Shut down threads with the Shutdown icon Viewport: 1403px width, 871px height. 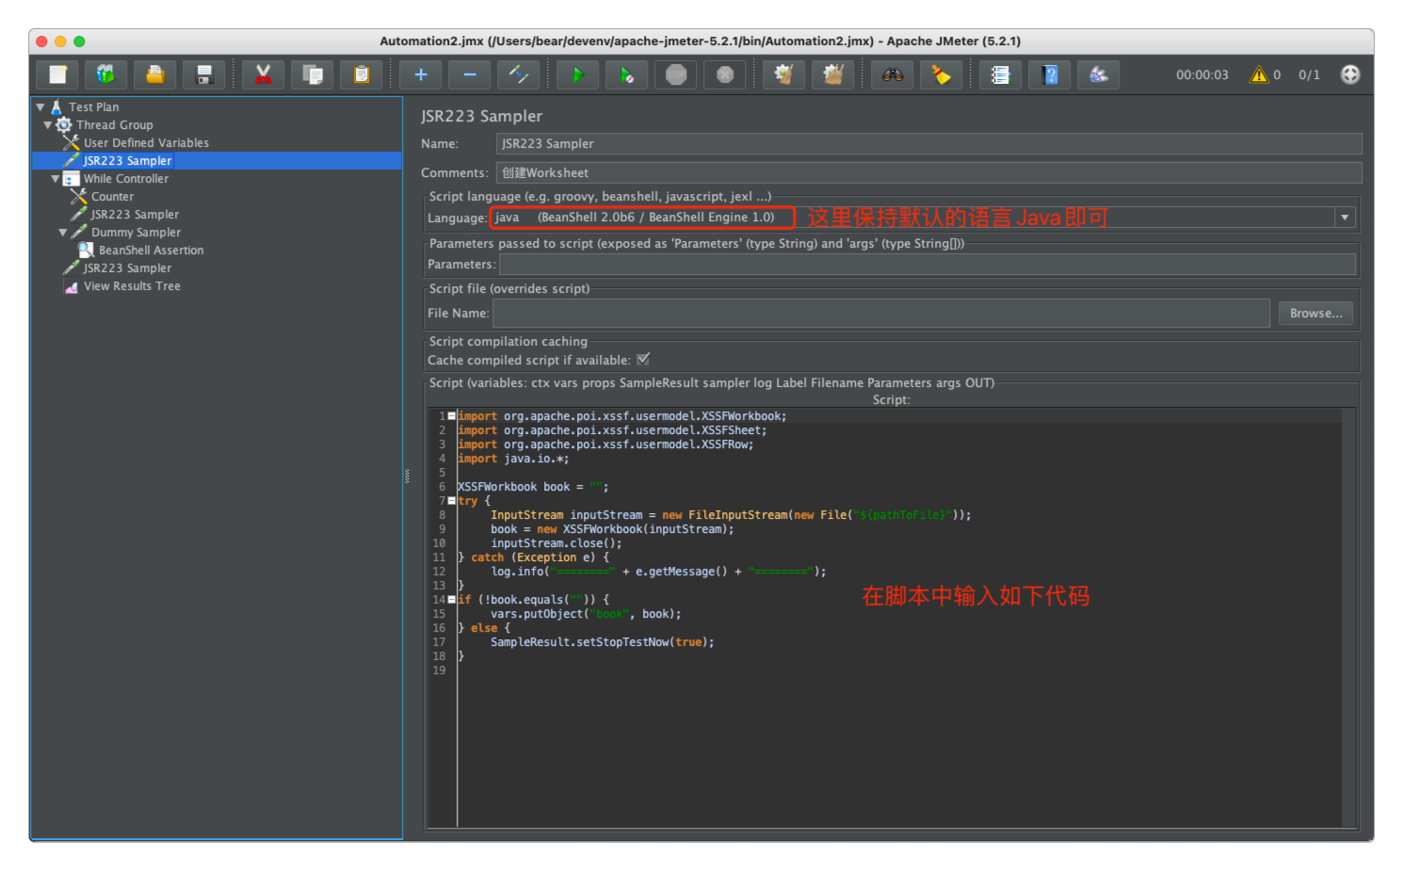point(725,74)
